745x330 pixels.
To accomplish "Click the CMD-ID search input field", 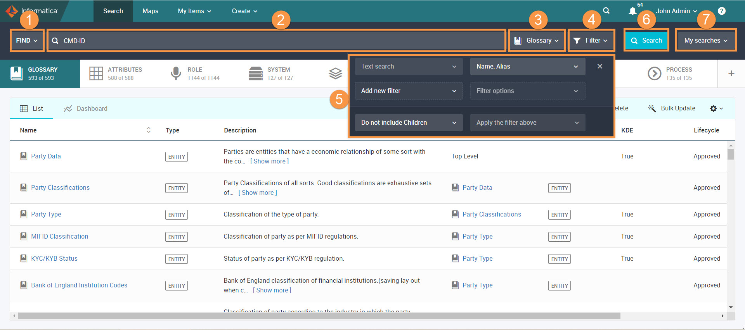I will coord(276,40).
